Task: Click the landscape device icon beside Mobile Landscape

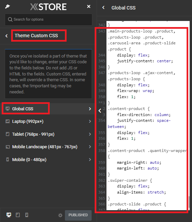Action: point(8,147)
